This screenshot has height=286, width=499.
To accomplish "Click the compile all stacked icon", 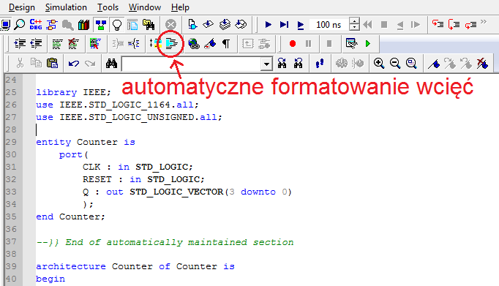I will point(225,24).
